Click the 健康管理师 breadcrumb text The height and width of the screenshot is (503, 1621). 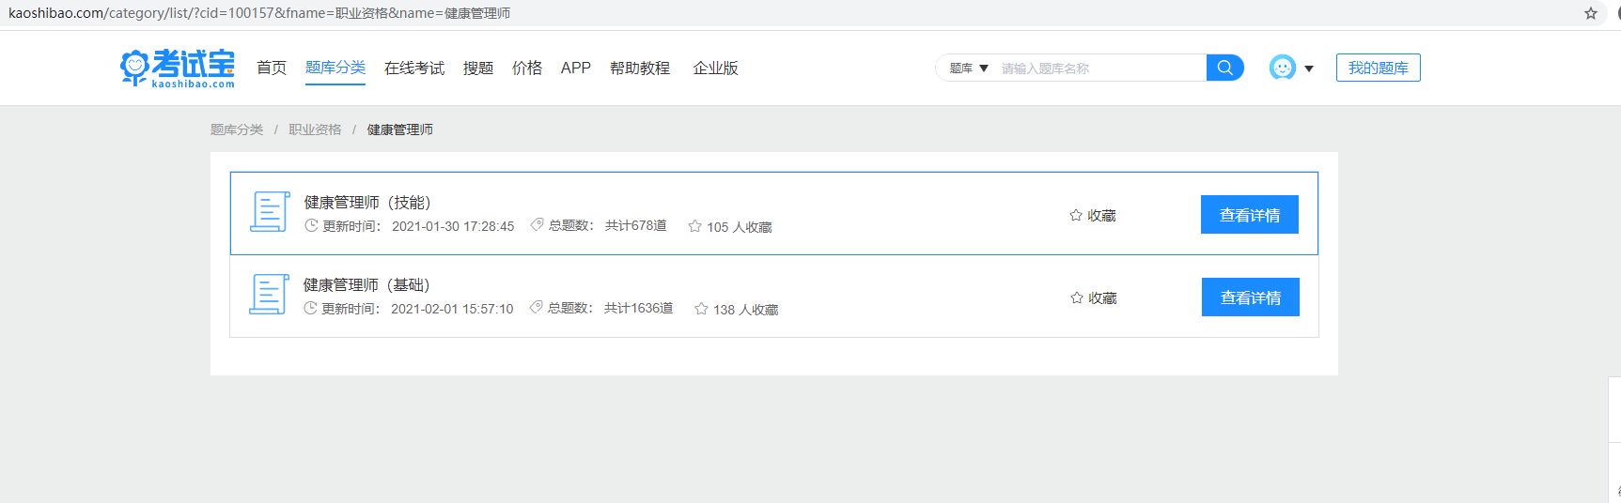[400, 130]
